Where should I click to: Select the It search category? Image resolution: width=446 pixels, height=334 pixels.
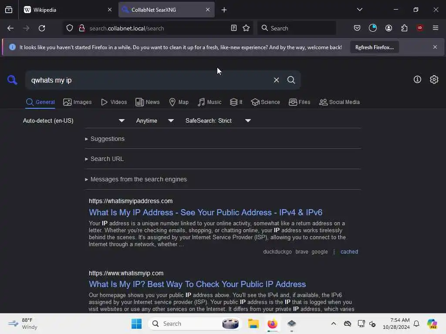tap(236, 102)
